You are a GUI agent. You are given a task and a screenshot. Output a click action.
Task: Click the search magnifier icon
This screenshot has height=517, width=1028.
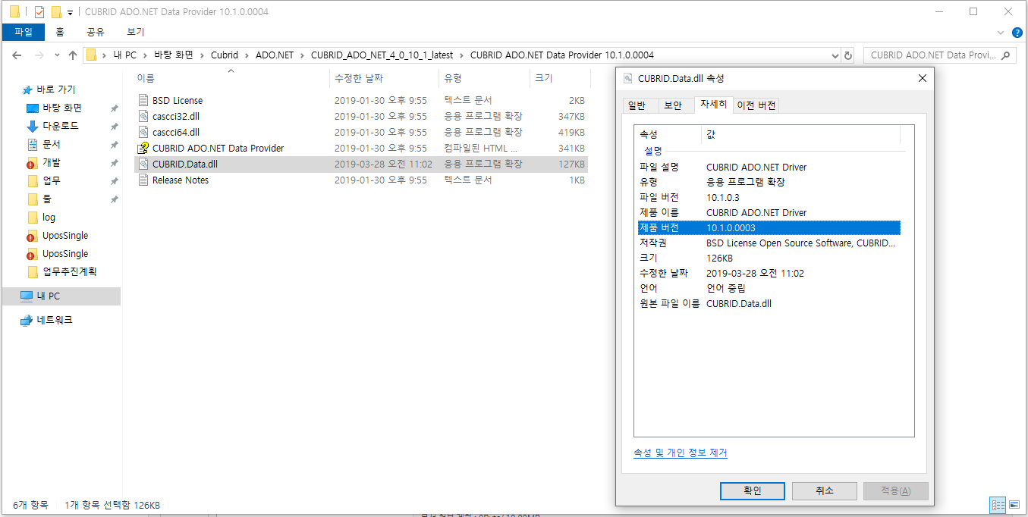(x=1006, y=55)
